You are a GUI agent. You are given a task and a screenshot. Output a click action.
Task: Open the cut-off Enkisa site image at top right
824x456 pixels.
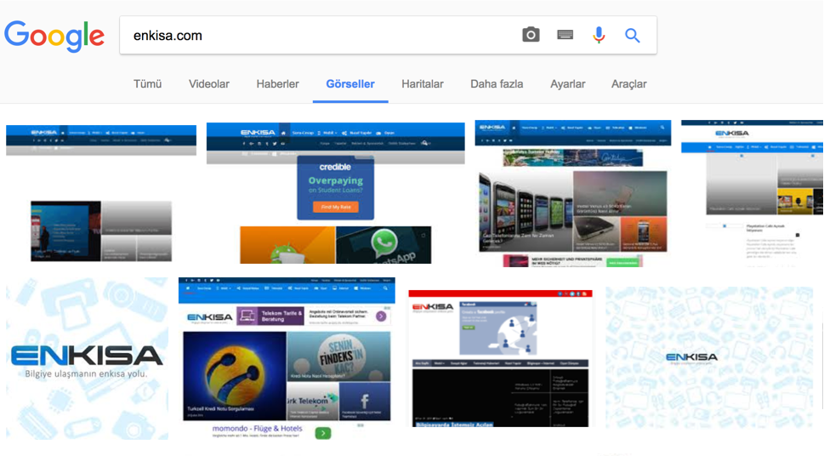[x=752, y=193]
